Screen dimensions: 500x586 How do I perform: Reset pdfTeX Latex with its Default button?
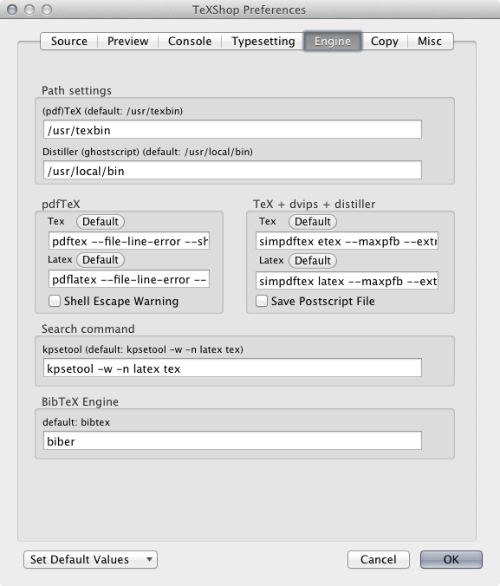[101, 260]
